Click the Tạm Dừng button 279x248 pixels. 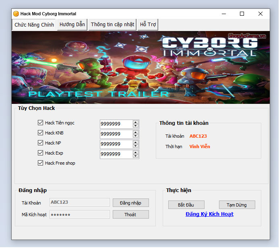point(237,205)
